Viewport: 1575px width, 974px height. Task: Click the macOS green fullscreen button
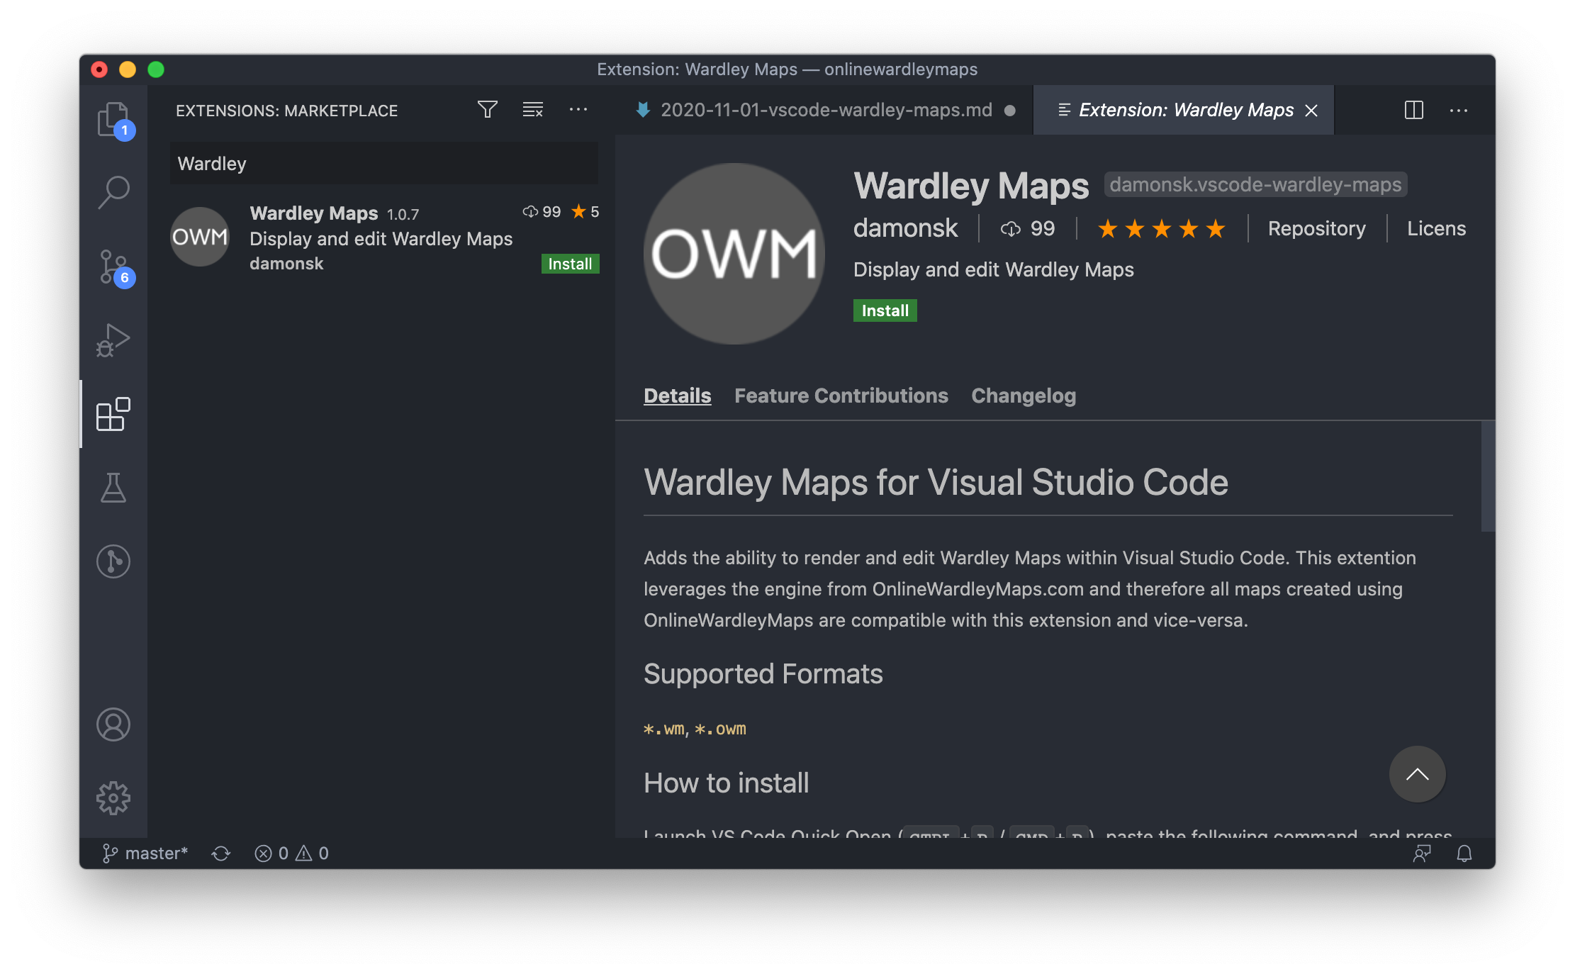click(x=156, y=69)
